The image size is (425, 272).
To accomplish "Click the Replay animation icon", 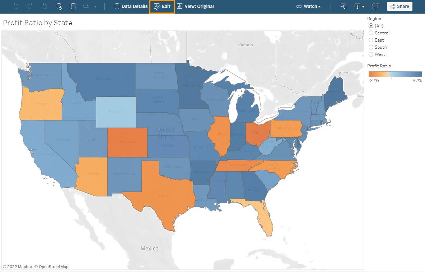I will point(86,6).
